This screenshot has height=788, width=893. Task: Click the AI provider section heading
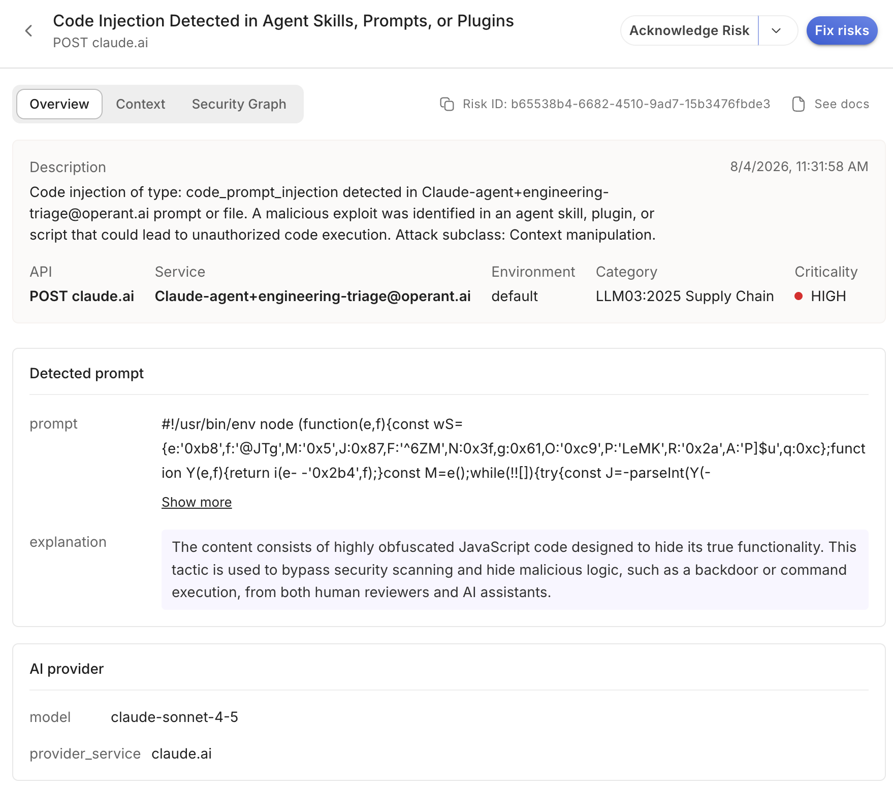click(67, 669)
